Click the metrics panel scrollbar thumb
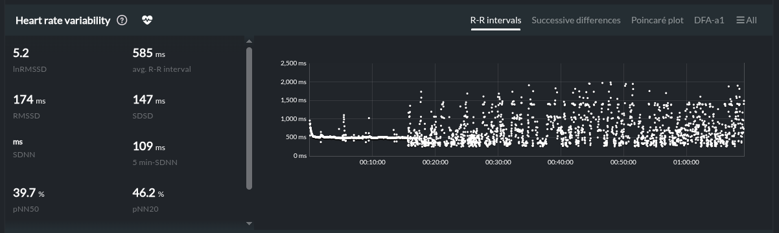The width and height of the screenshot is (779, 233). tap(249, 118)
